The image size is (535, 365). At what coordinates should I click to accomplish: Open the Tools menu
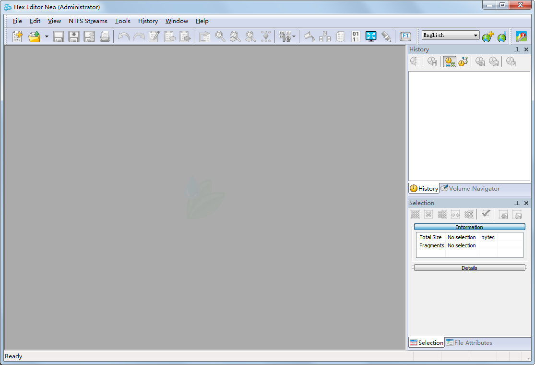point(122,21)
